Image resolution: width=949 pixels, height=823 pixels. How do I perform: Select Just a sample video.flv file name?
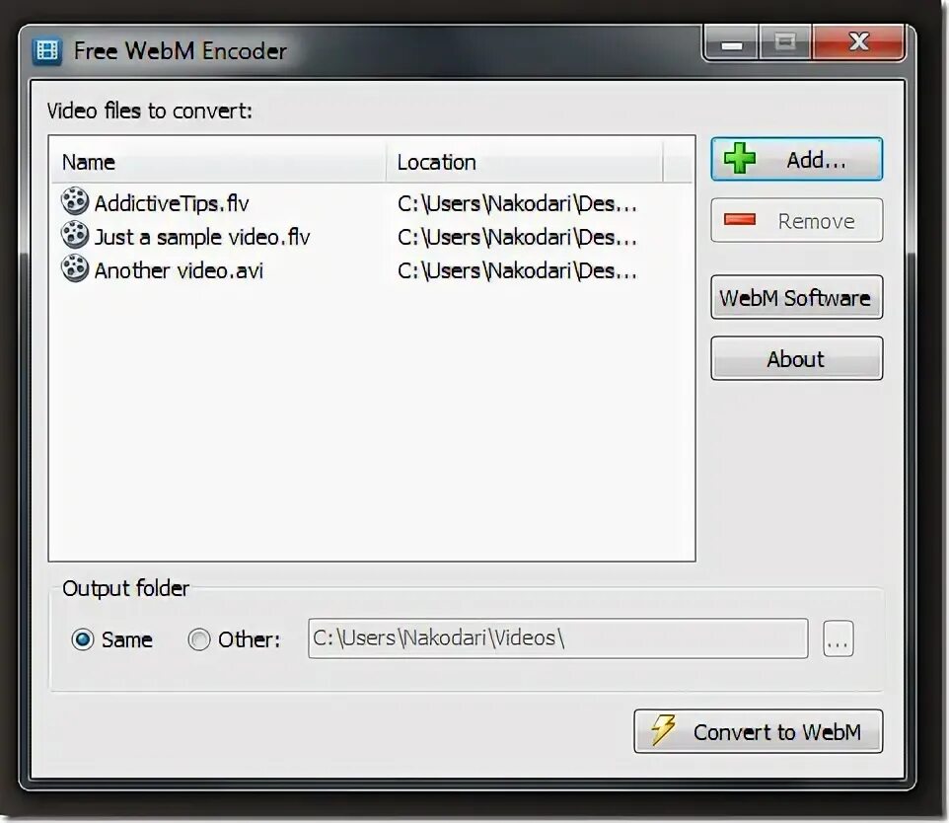pyautogui.click(x=202, y=237)
